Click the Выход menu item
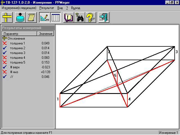Image resolution: width=180 pixels, height=135 pixels. click(x=76, y=8)
